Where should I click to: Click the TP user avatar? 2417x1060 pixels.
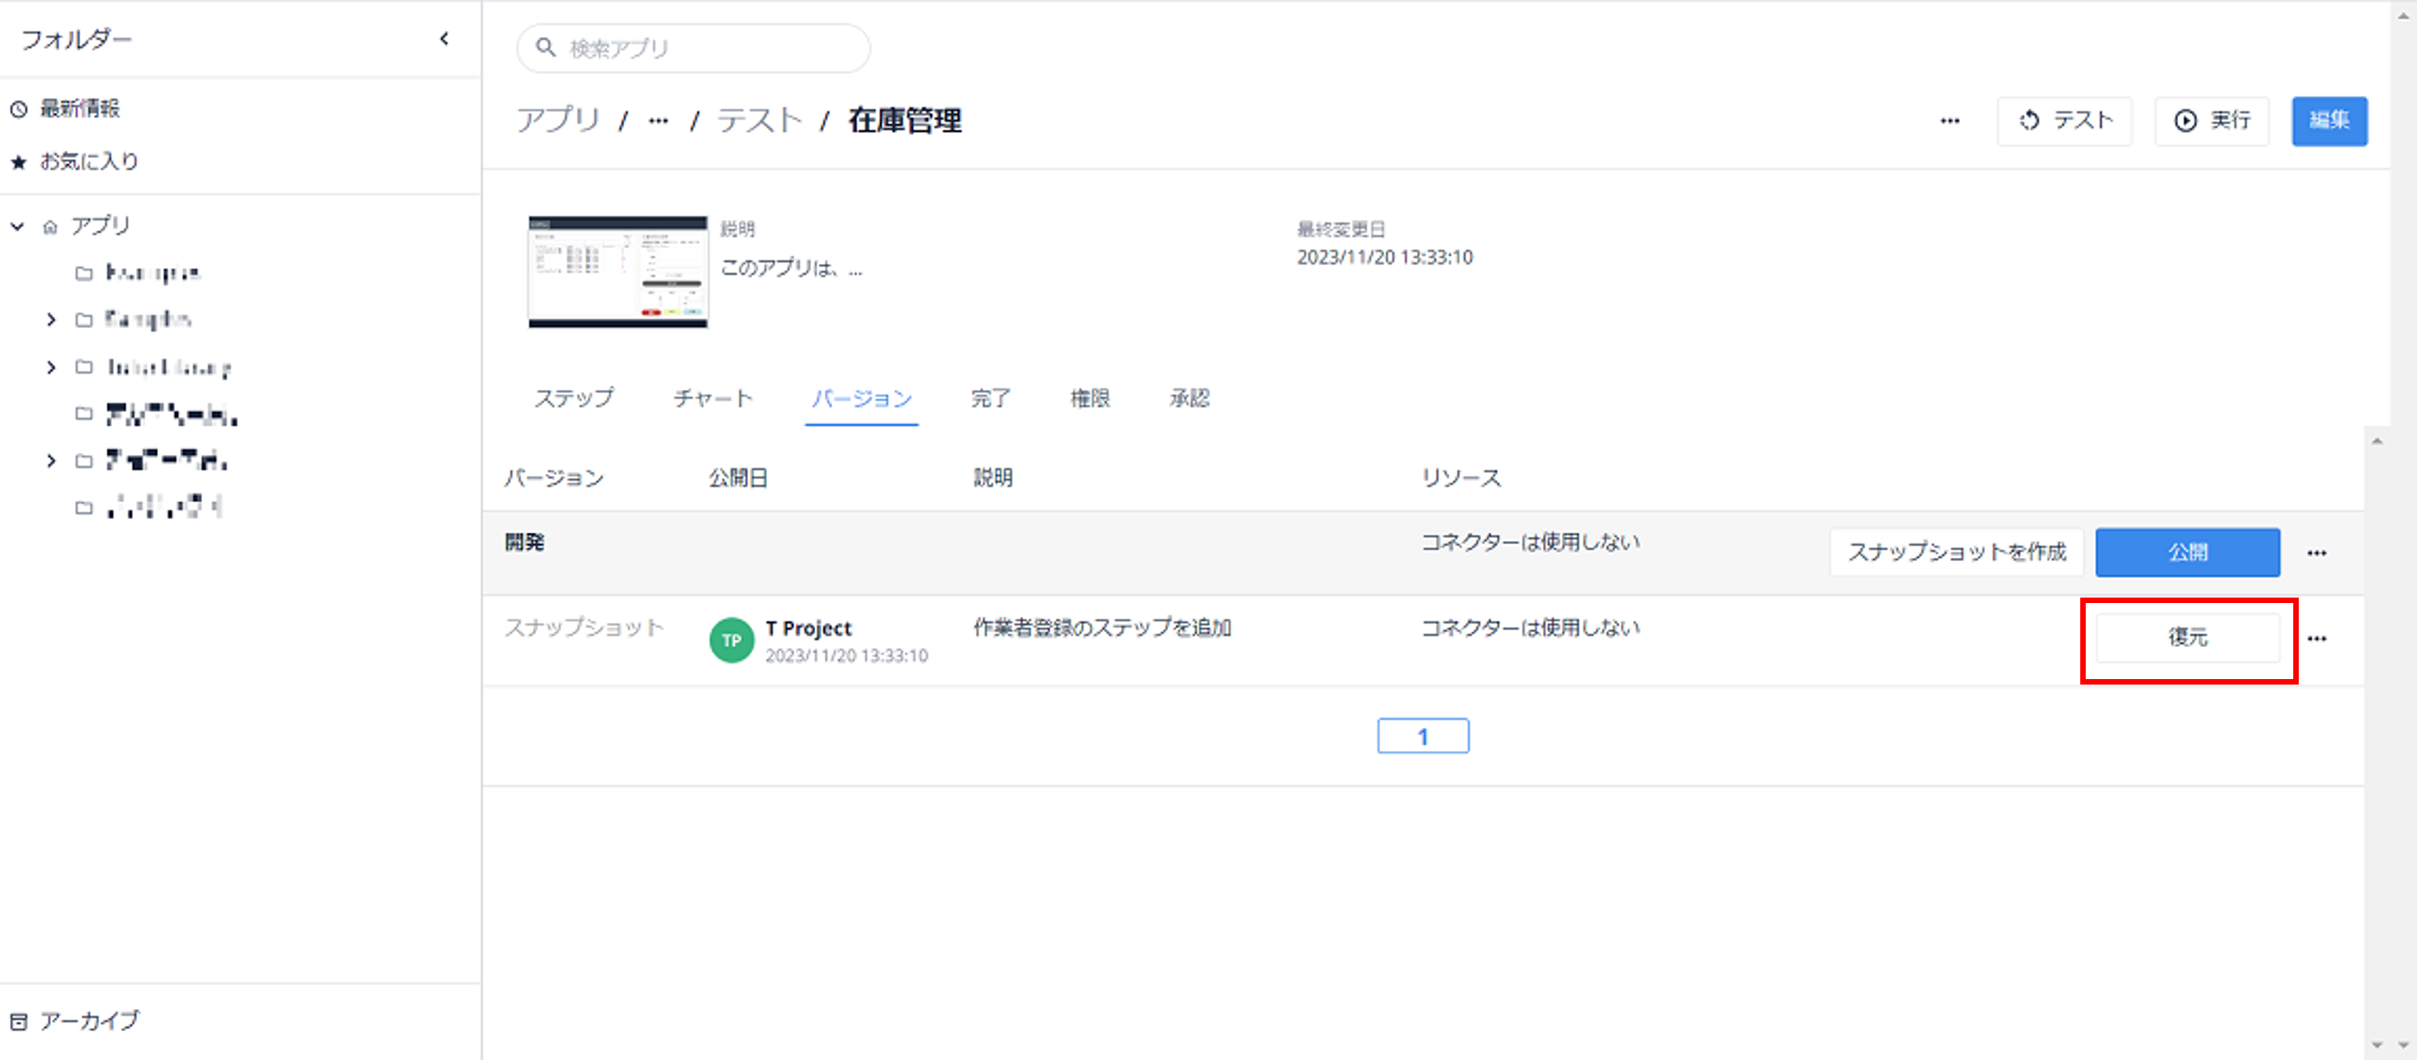click(732, 641)
